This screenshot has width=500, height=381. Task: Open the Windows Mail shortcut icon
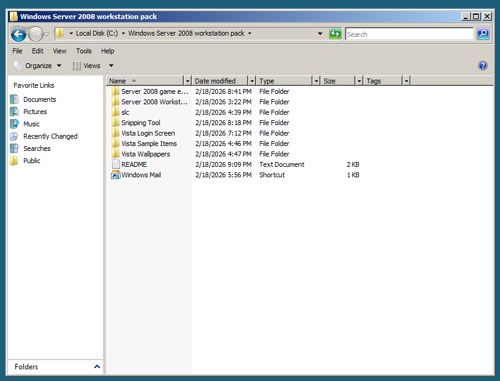[115, 175]
